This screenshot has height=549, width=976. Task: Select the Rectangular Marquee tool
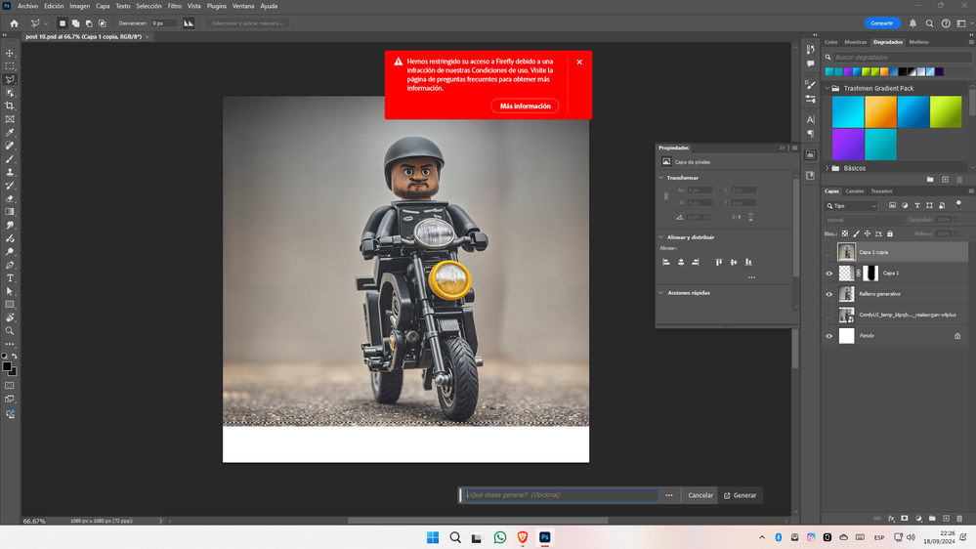click(x=10, y=66)
